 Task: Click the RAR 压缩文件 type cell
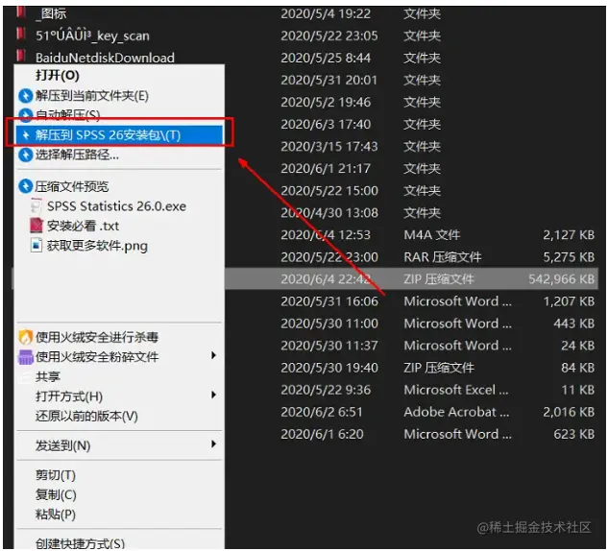pyautogui.click(x=443, y=257)
